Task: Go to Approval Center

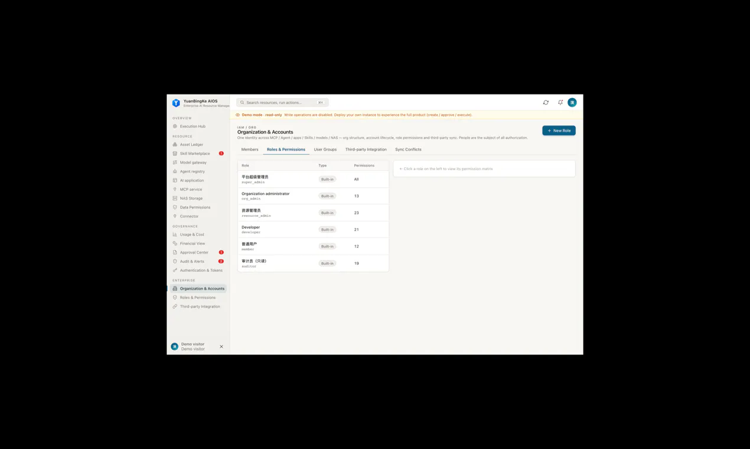Action: (x=198, y=252)
